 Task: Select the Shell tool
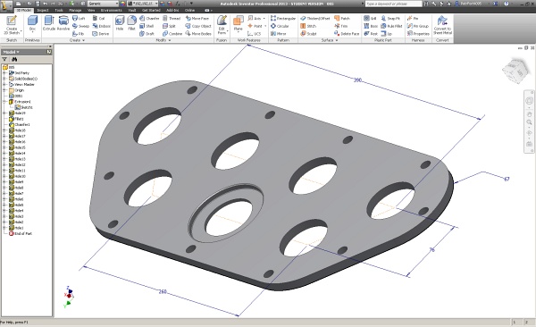click(x=147, y=26)
